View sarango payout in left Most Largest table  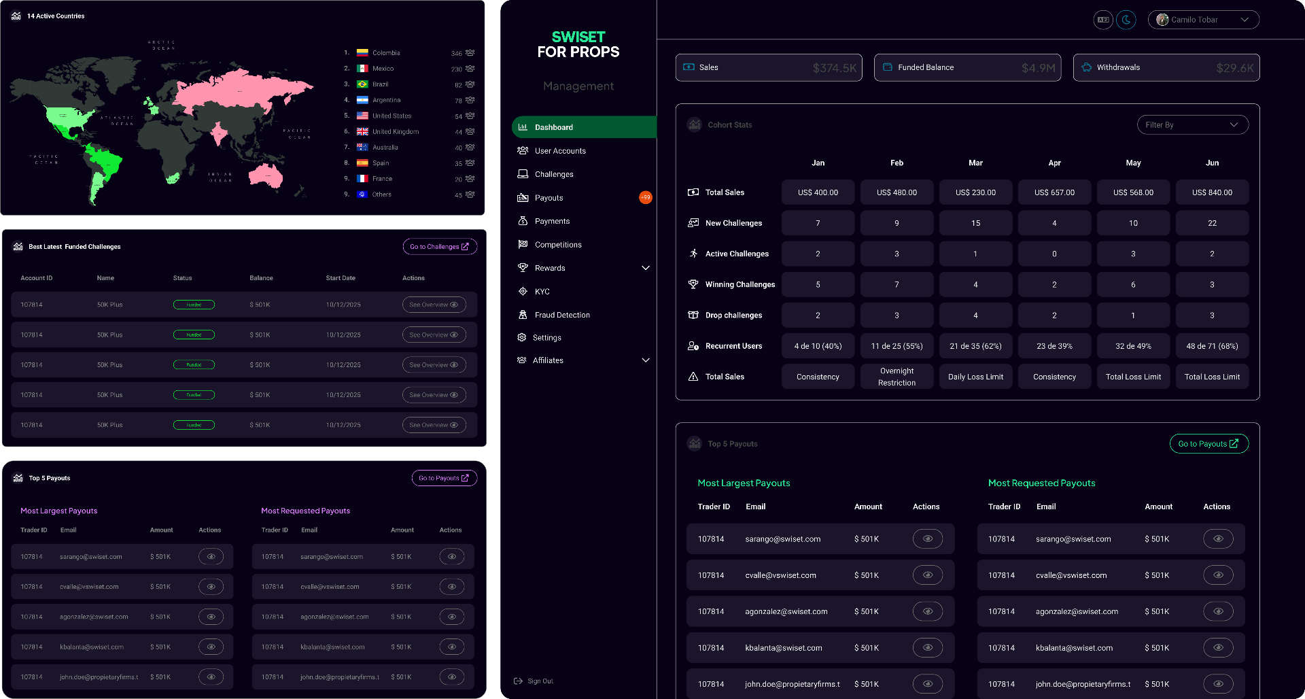point(211,557)
